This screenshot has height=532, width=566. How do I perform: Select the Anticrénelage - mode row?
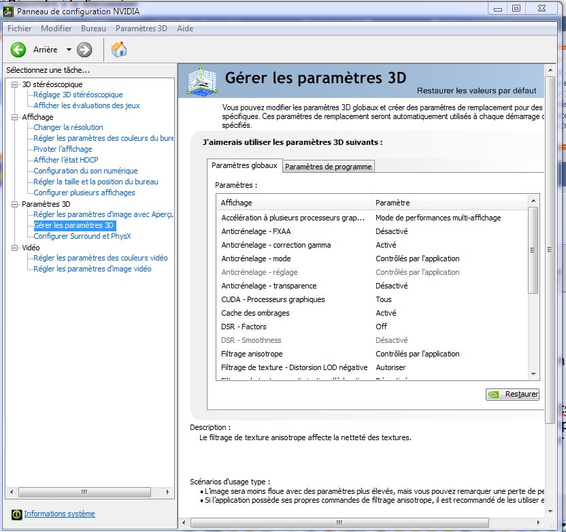pos(372,259)
